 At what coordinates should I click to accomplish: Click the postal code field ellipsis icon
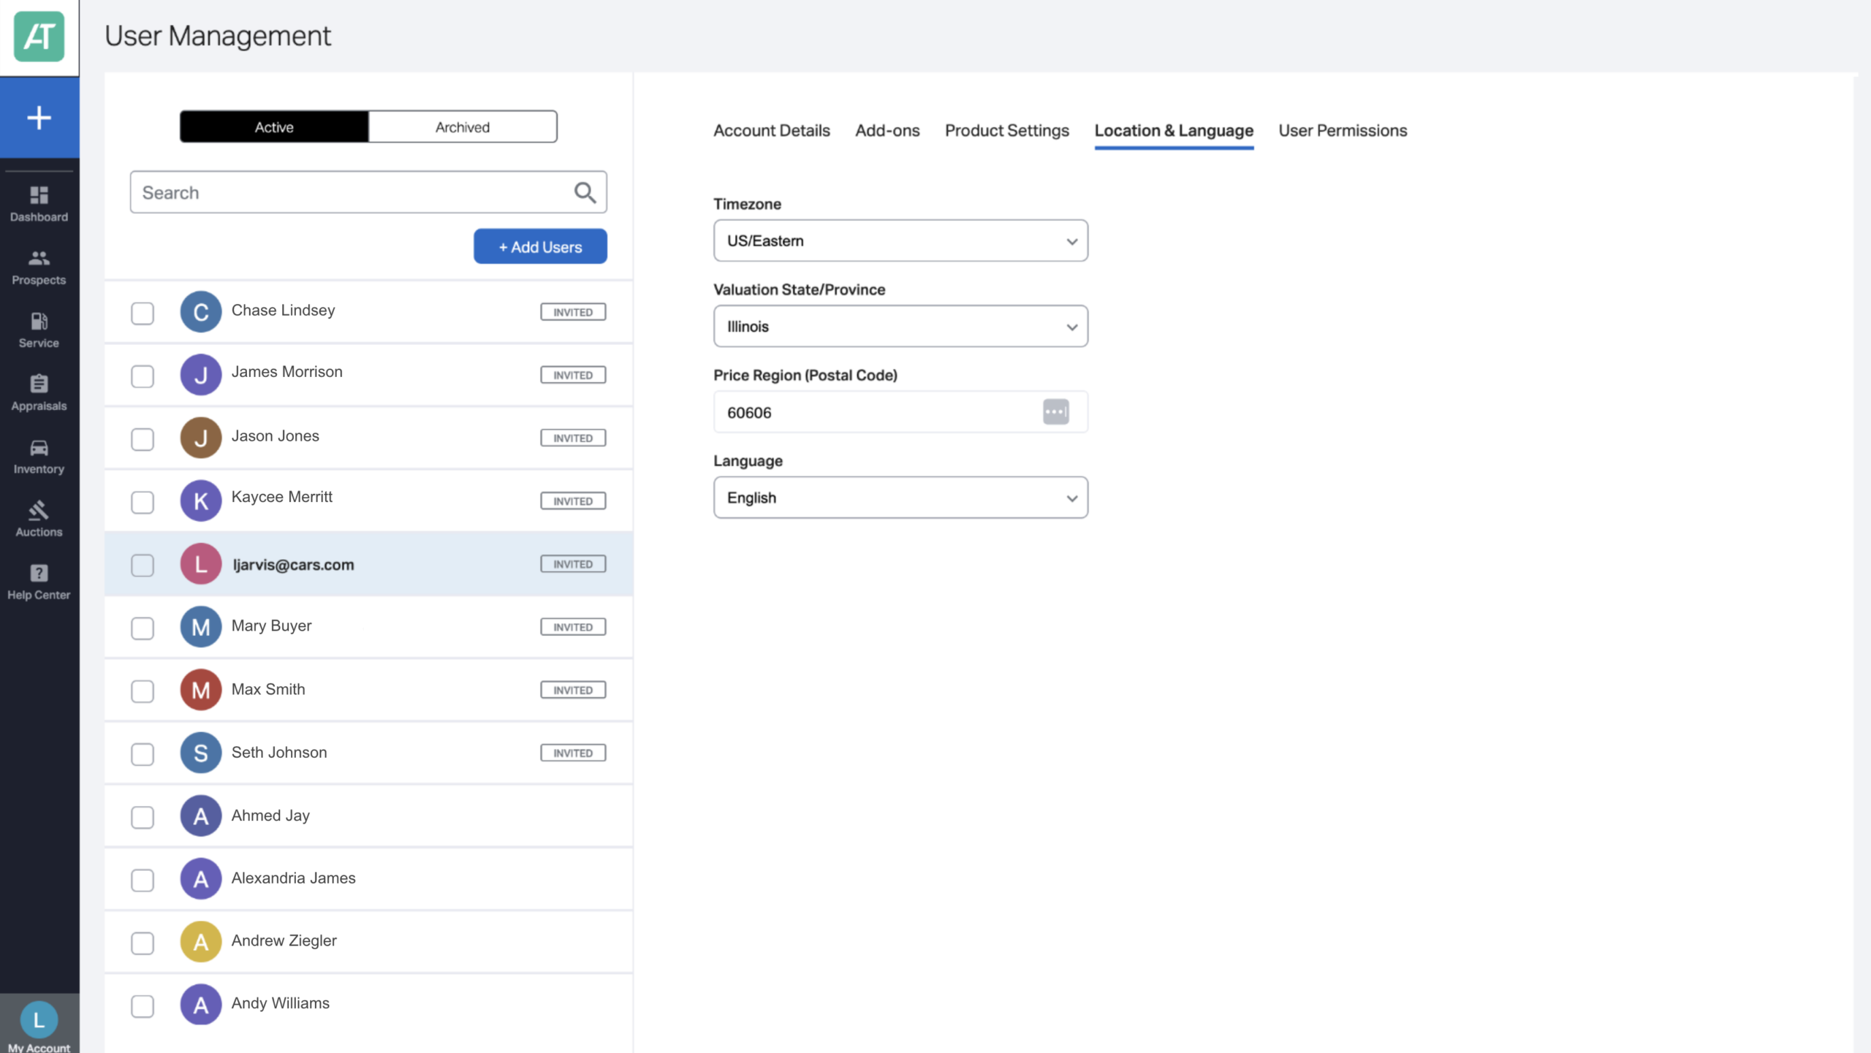click(1055, 411)
